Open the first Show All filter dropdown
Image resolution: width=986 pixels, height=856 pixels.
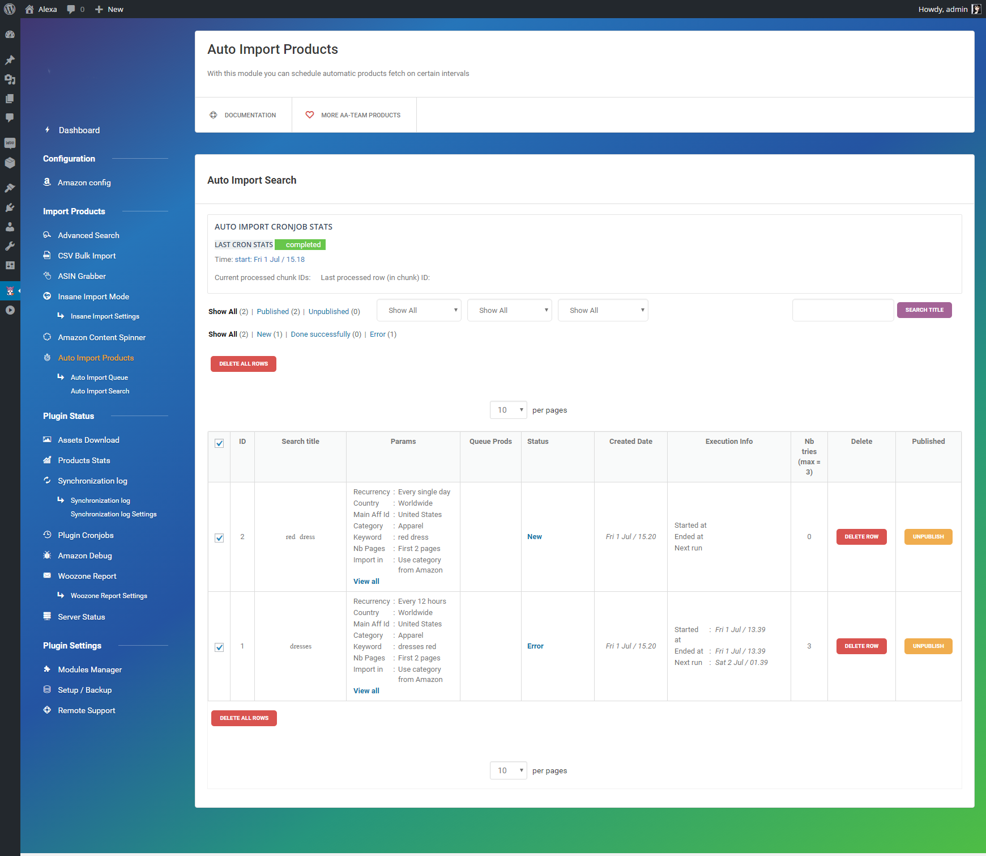click(x=419, y=310)
